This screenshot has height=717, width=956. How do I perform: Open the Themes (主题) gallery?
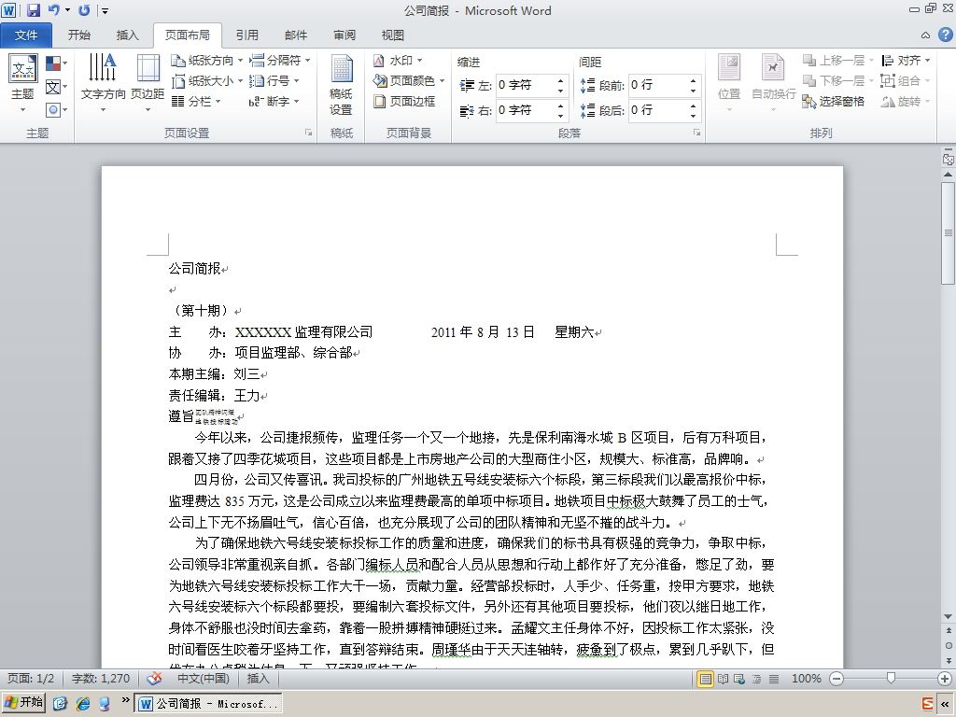[23, 84]
